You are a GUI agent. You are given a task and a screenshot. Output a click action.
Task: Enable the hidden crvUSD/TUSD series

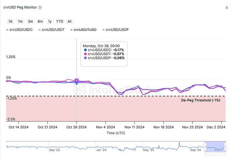tap(84, 30)
